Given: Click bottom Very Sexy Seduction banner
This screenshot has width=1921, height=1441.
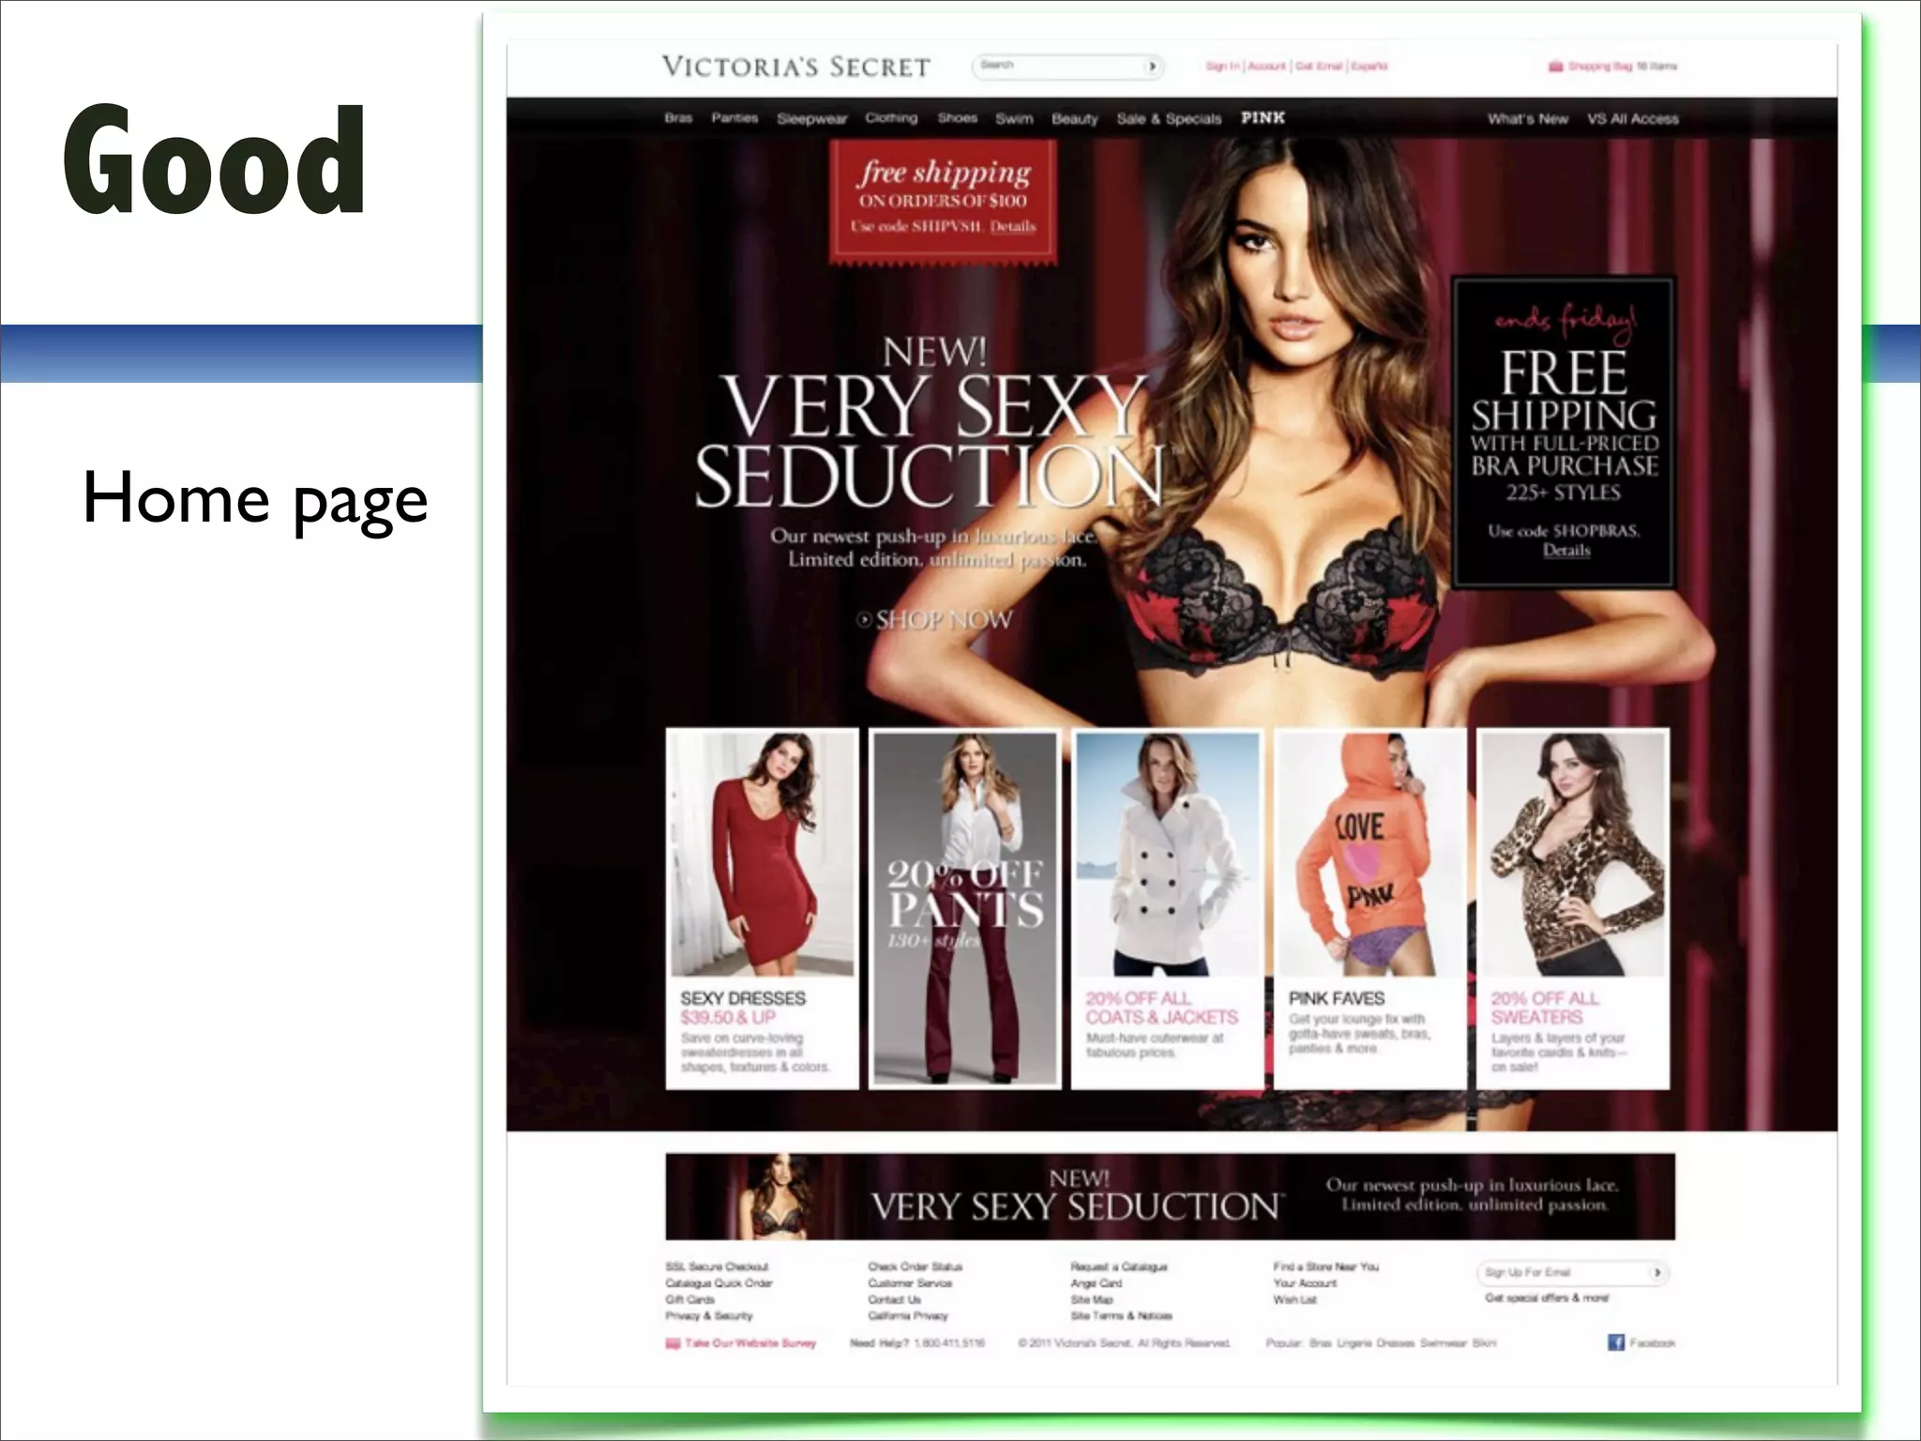Looking at the screenshot, I should tap(1170, 1197).
